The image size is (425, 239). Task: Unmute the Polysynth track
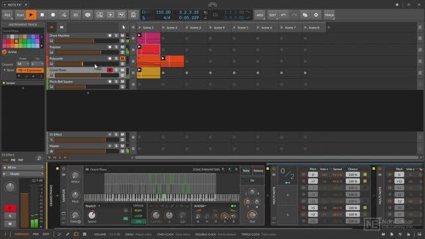pyautogui.click(x=122, y=58)
